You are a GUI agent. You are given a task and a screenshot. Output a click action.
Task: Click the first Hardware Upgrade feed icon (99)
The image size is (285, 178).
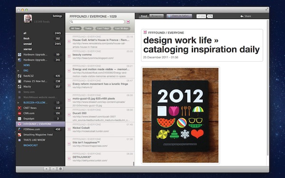(x=19, y=55)
